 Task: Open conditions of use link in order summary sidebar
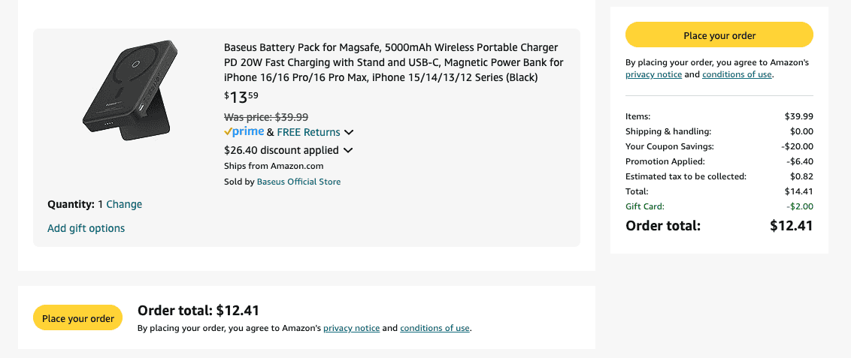tap(737, 74)
